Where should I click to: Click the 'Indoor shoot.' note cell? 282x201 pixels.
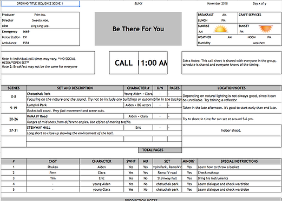(x=232, y=130)
